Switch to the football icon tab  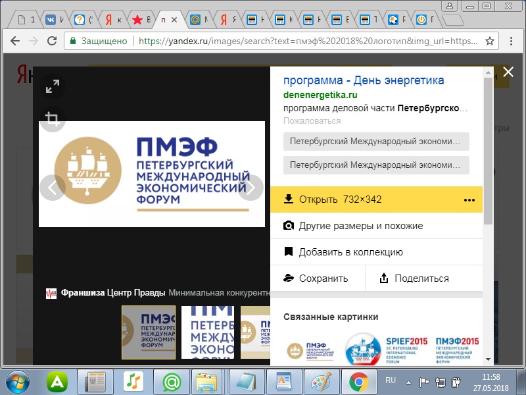(396, 20)
